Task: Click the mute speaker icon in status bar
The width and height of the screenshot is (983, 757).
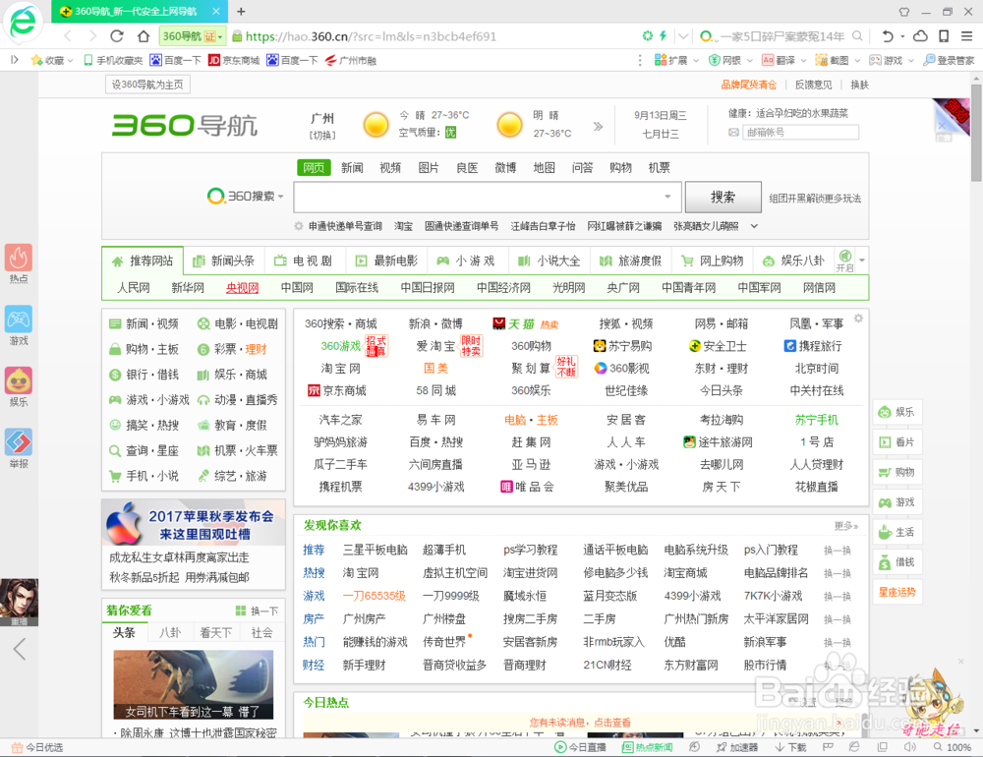Action: pyautogui.click(x=910, y=747)
